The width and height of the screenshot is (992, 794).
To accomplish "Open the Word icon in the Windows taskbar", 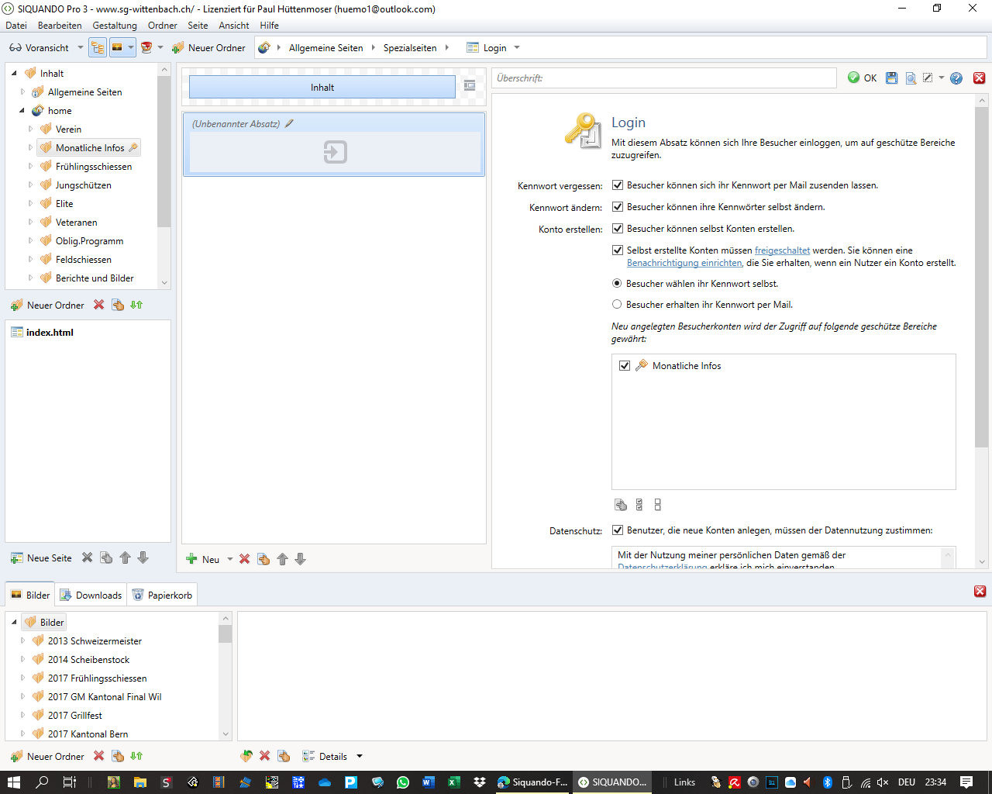I will pyautogui.click(x=428, y=782).
